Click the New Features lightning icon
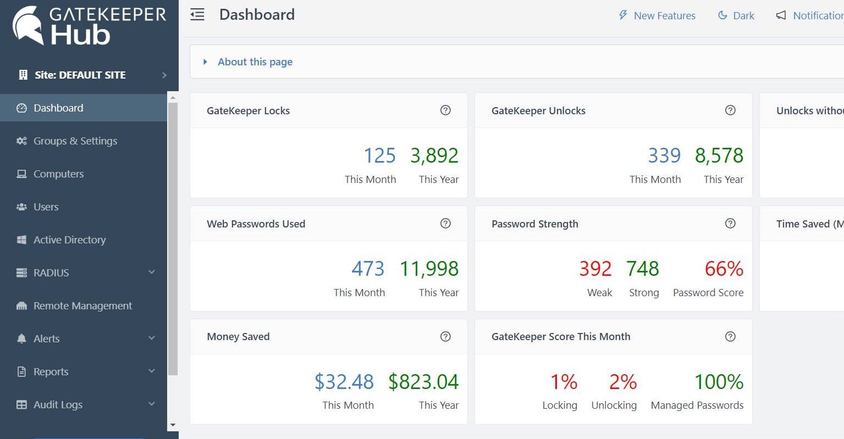Screen dimensions: 844x439 (x=622, y=15)
